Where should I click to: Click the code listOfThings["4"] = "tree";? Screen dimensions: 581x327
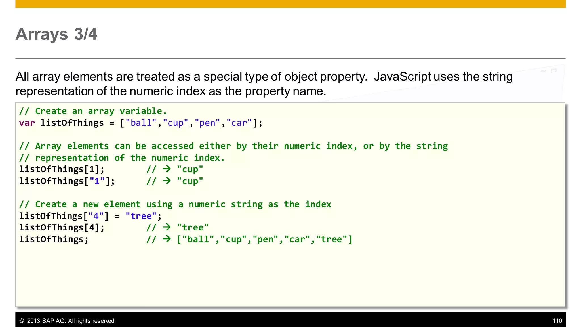click(90, 216)
